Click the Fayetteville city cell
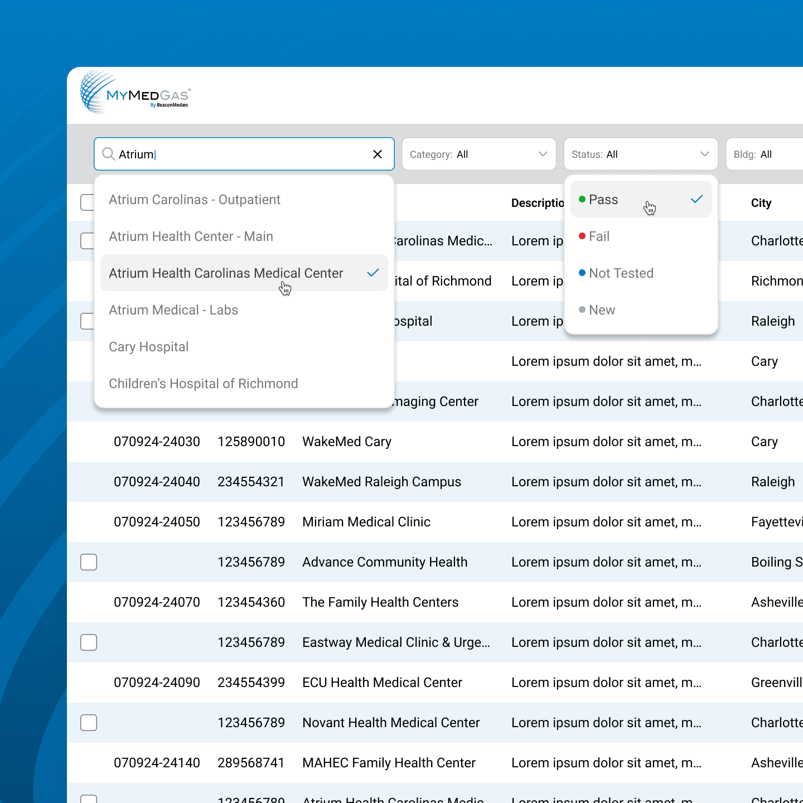 tap(777, 522)
